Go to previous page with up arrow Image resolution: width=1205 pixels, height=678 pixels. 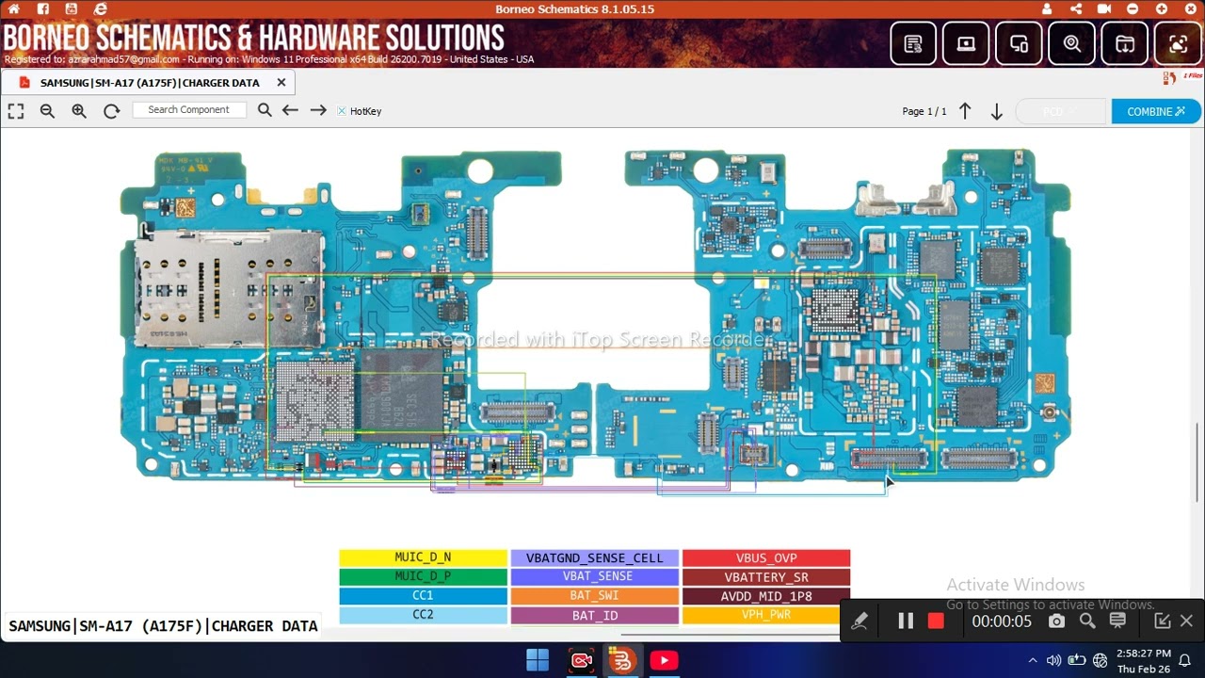click(965, 111)
